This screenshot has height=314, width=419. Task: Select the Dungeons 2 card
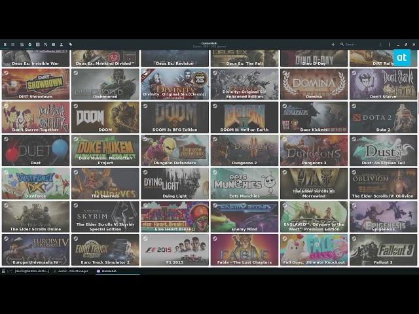[244, 150]
